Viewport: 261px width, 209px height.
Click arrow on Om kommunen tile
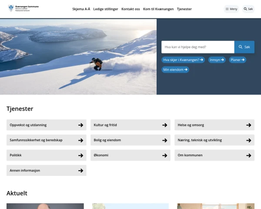(249, 155)
